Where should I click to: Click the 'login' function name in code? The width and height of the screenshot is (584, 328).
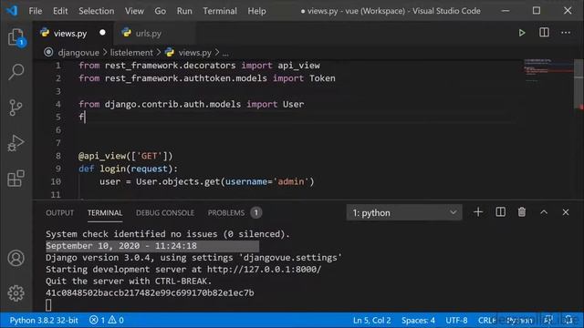pyautogui.click(x=112, y=169)
